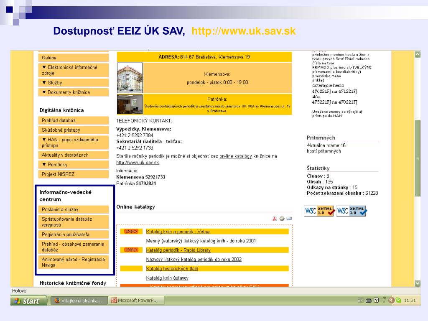Image resolution: width=428 pixels, height=321 pixels.
Task: Click the Štatistiky heading
Action: 318,168
